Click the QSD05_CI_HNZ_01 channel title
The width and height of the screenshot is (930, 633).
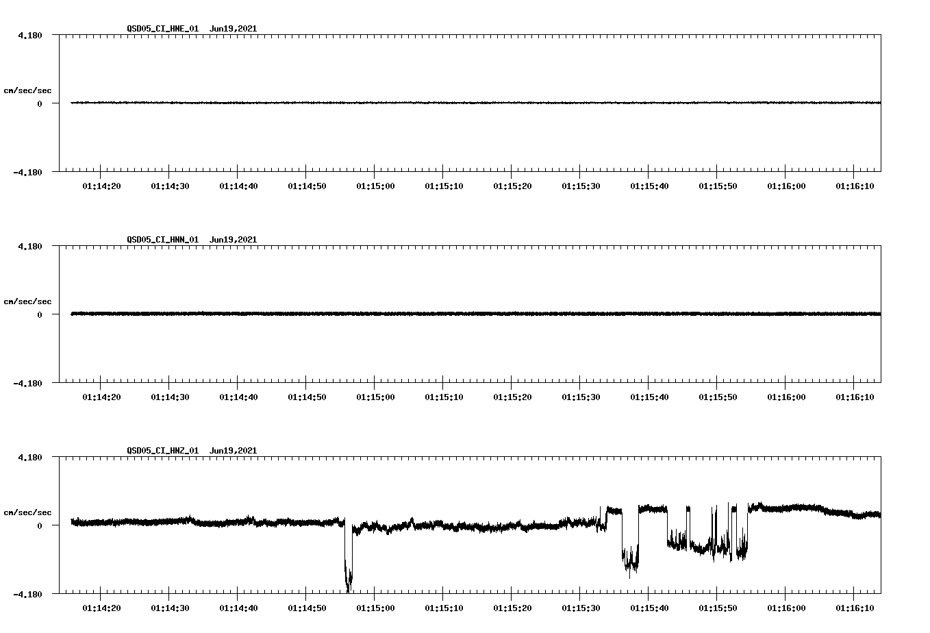click(x=163, y=451)
